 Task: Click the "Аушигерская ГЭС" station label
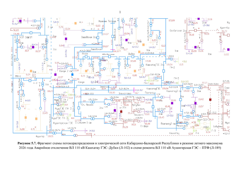click(x=63, y=123)
